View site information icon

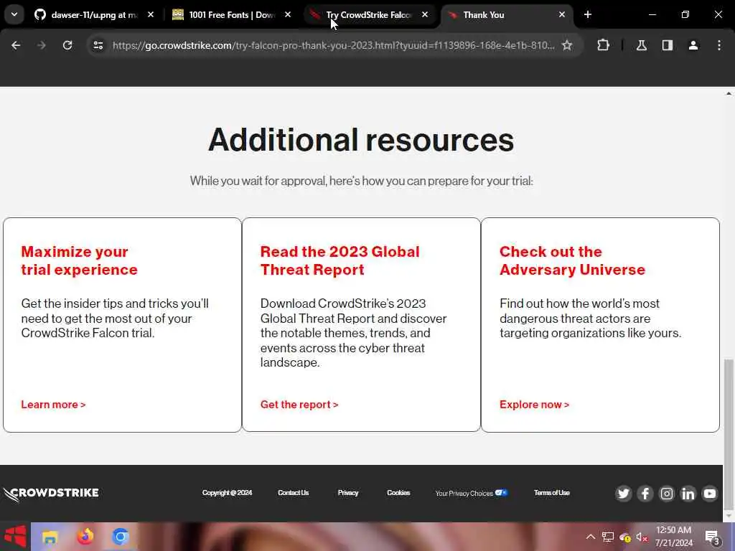coord(98,45)
